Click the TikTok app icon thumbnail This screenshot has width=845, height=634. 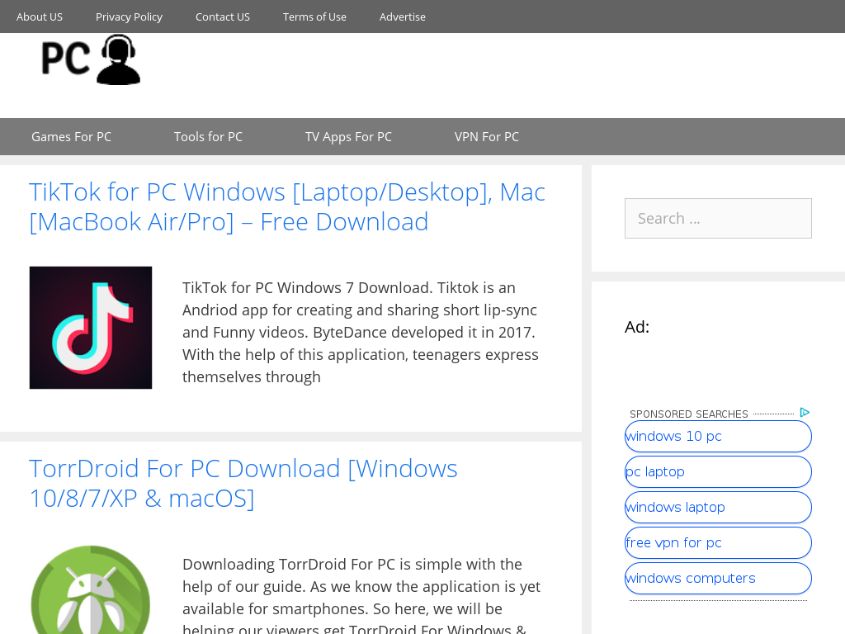click(91, 328)
